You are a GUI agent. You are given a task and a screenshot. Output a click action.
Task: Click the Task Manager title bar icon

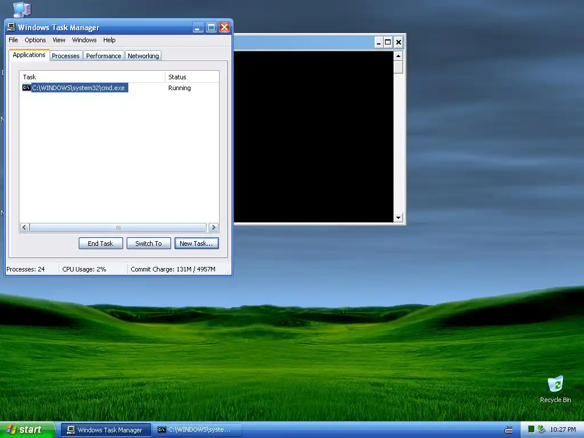click(11, 27)
